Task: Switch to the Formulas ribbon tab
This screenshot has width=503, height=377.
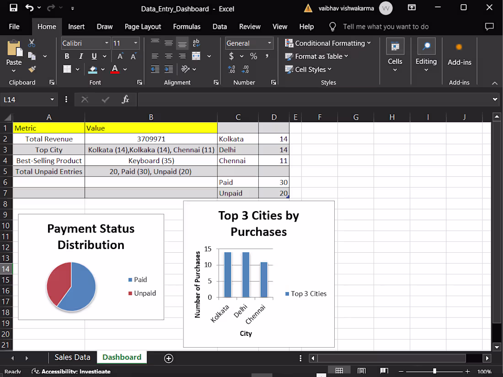Action: coord(187,27)
